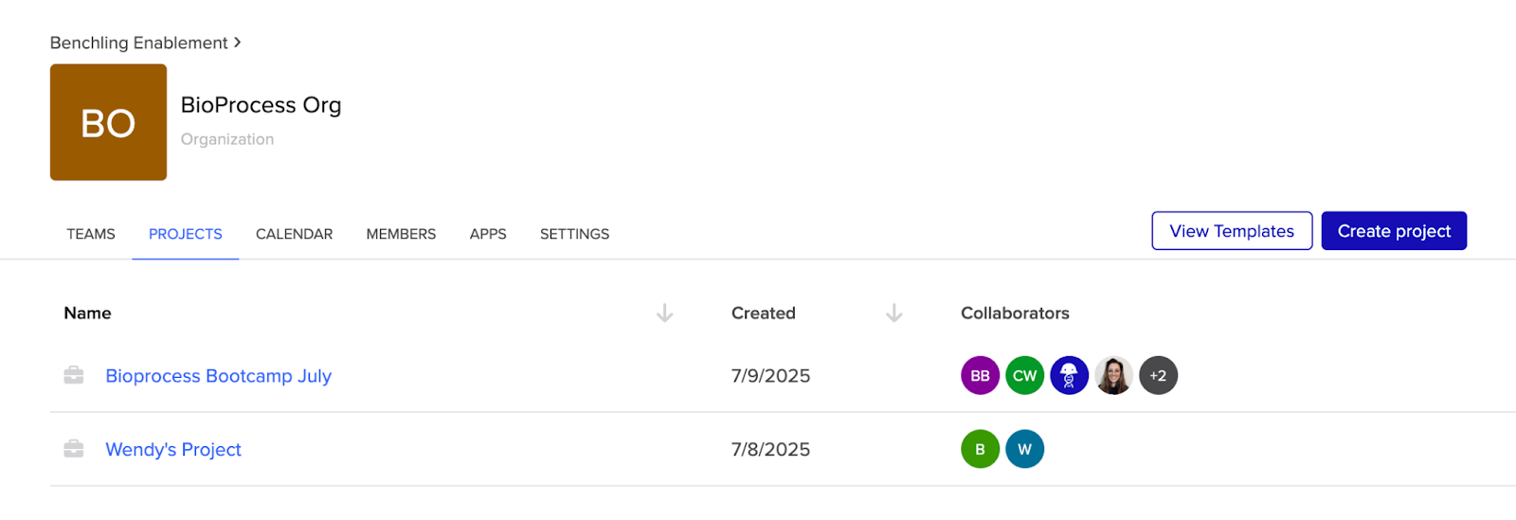Click the briefcase icon beside Bioprocess Bootcamp July
This screenshot has width=1516, height=520.
[x=74, y=376]
